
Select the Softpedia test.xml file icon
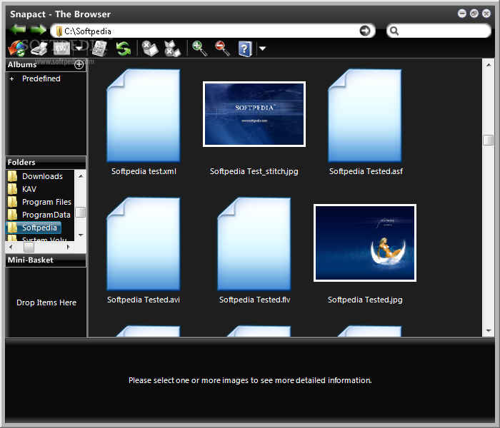click(x=144, y=116)
